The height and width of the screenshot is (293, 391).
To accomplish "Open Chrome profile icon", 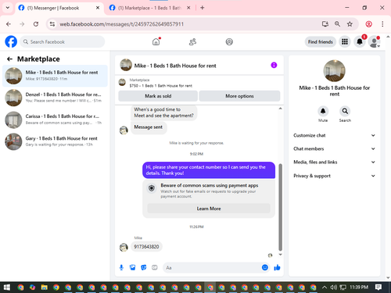I will click(x=368, y=24).
